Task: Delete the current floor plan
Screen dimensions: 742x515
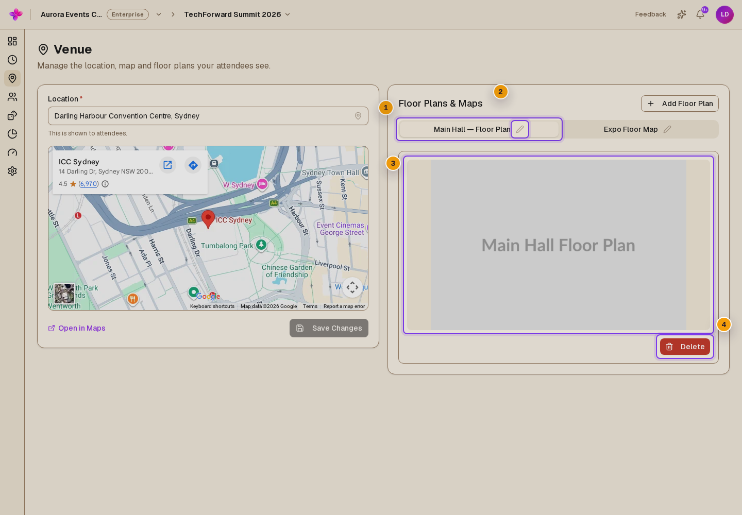Action: (685, 347)
